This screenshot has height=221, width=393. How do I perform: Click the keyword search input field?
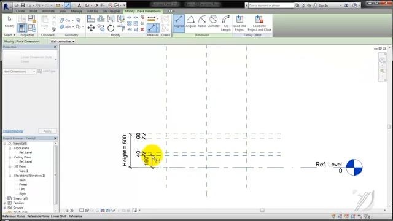pos(271,6)
